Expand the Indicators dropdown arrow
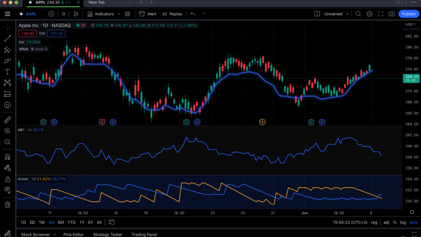The image size is (421, 237). pos(119,14)
